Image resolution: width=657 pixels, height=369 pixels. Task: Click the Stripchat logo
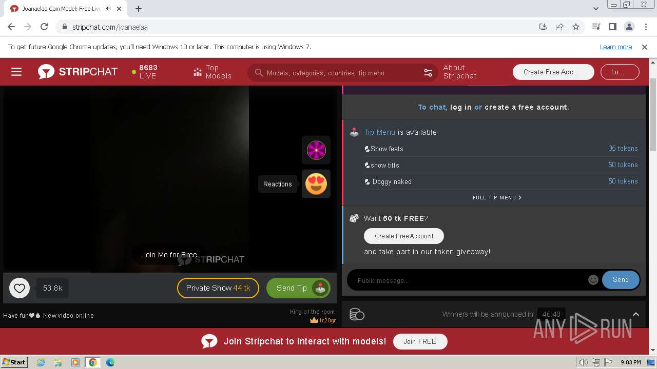tap(78, 72)
